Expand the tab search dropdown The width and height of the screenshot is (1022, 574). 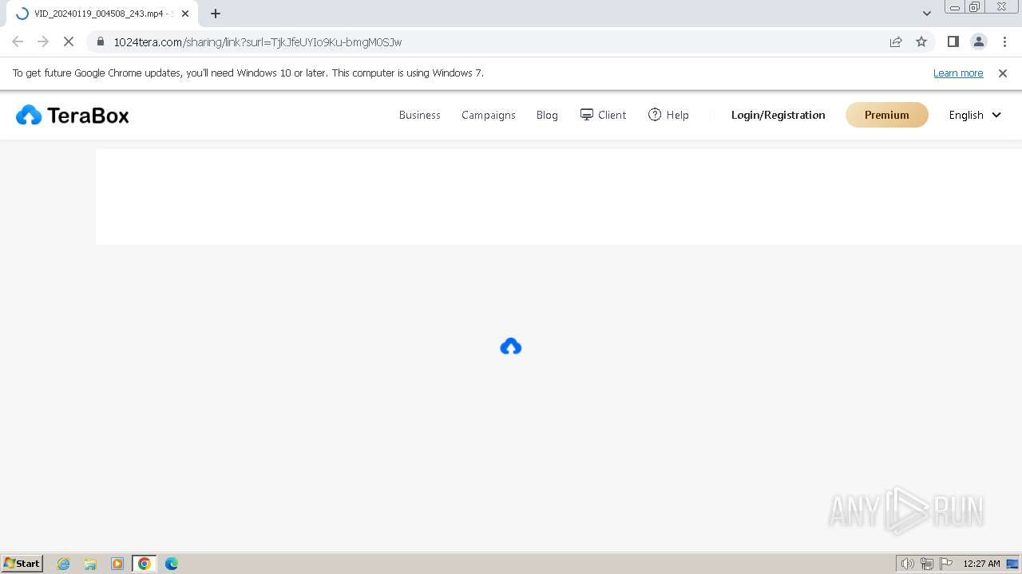[927, 14]
